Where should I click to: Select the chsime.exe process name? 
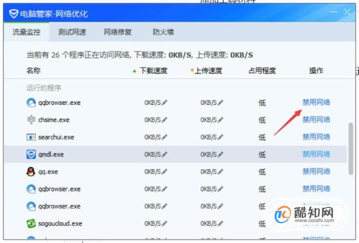(x=54, y=120)
